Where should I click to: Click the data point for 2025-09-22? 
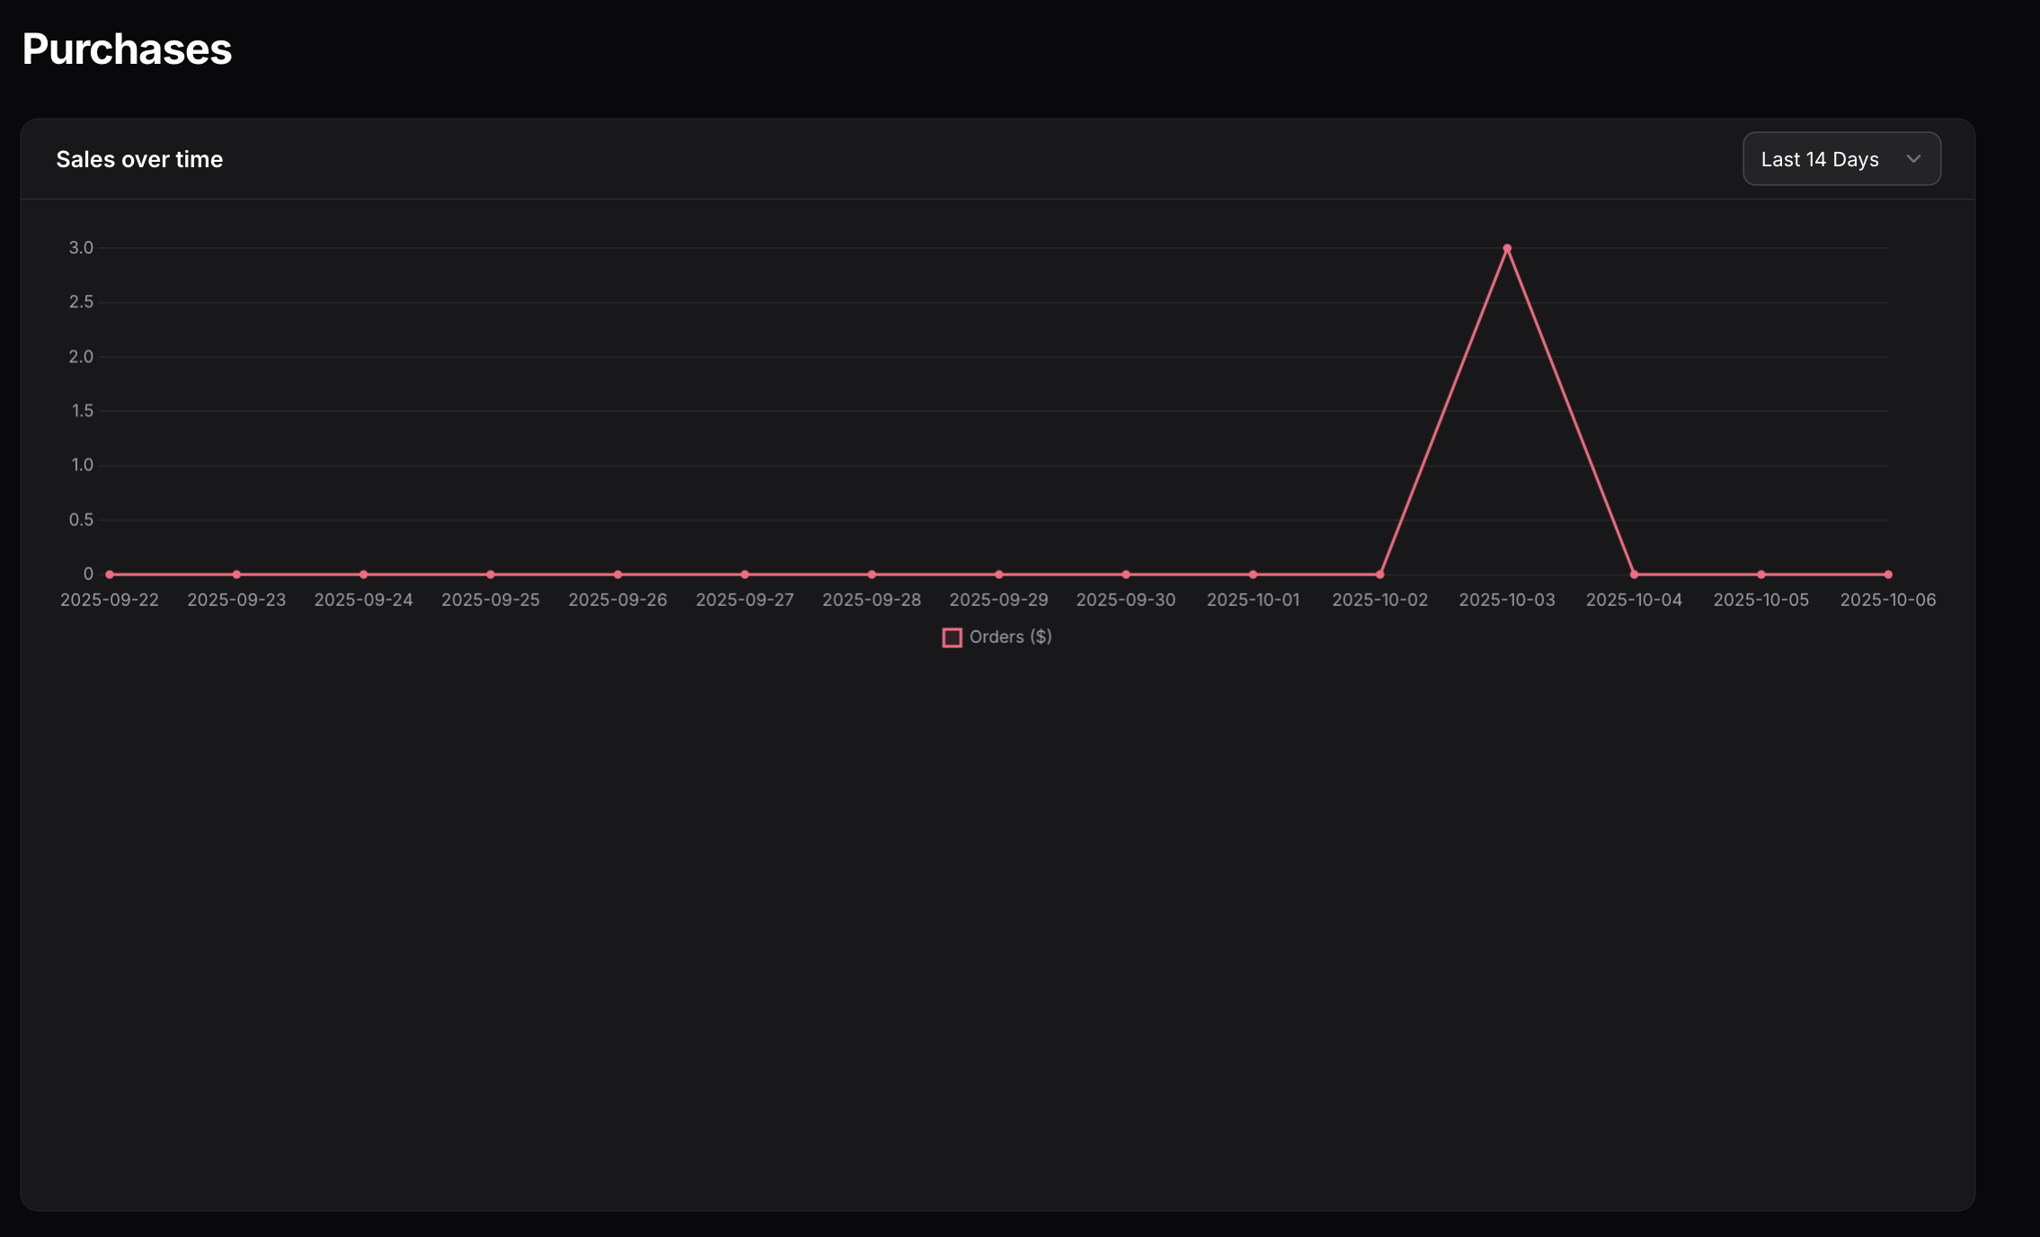[x=110, y=574]
